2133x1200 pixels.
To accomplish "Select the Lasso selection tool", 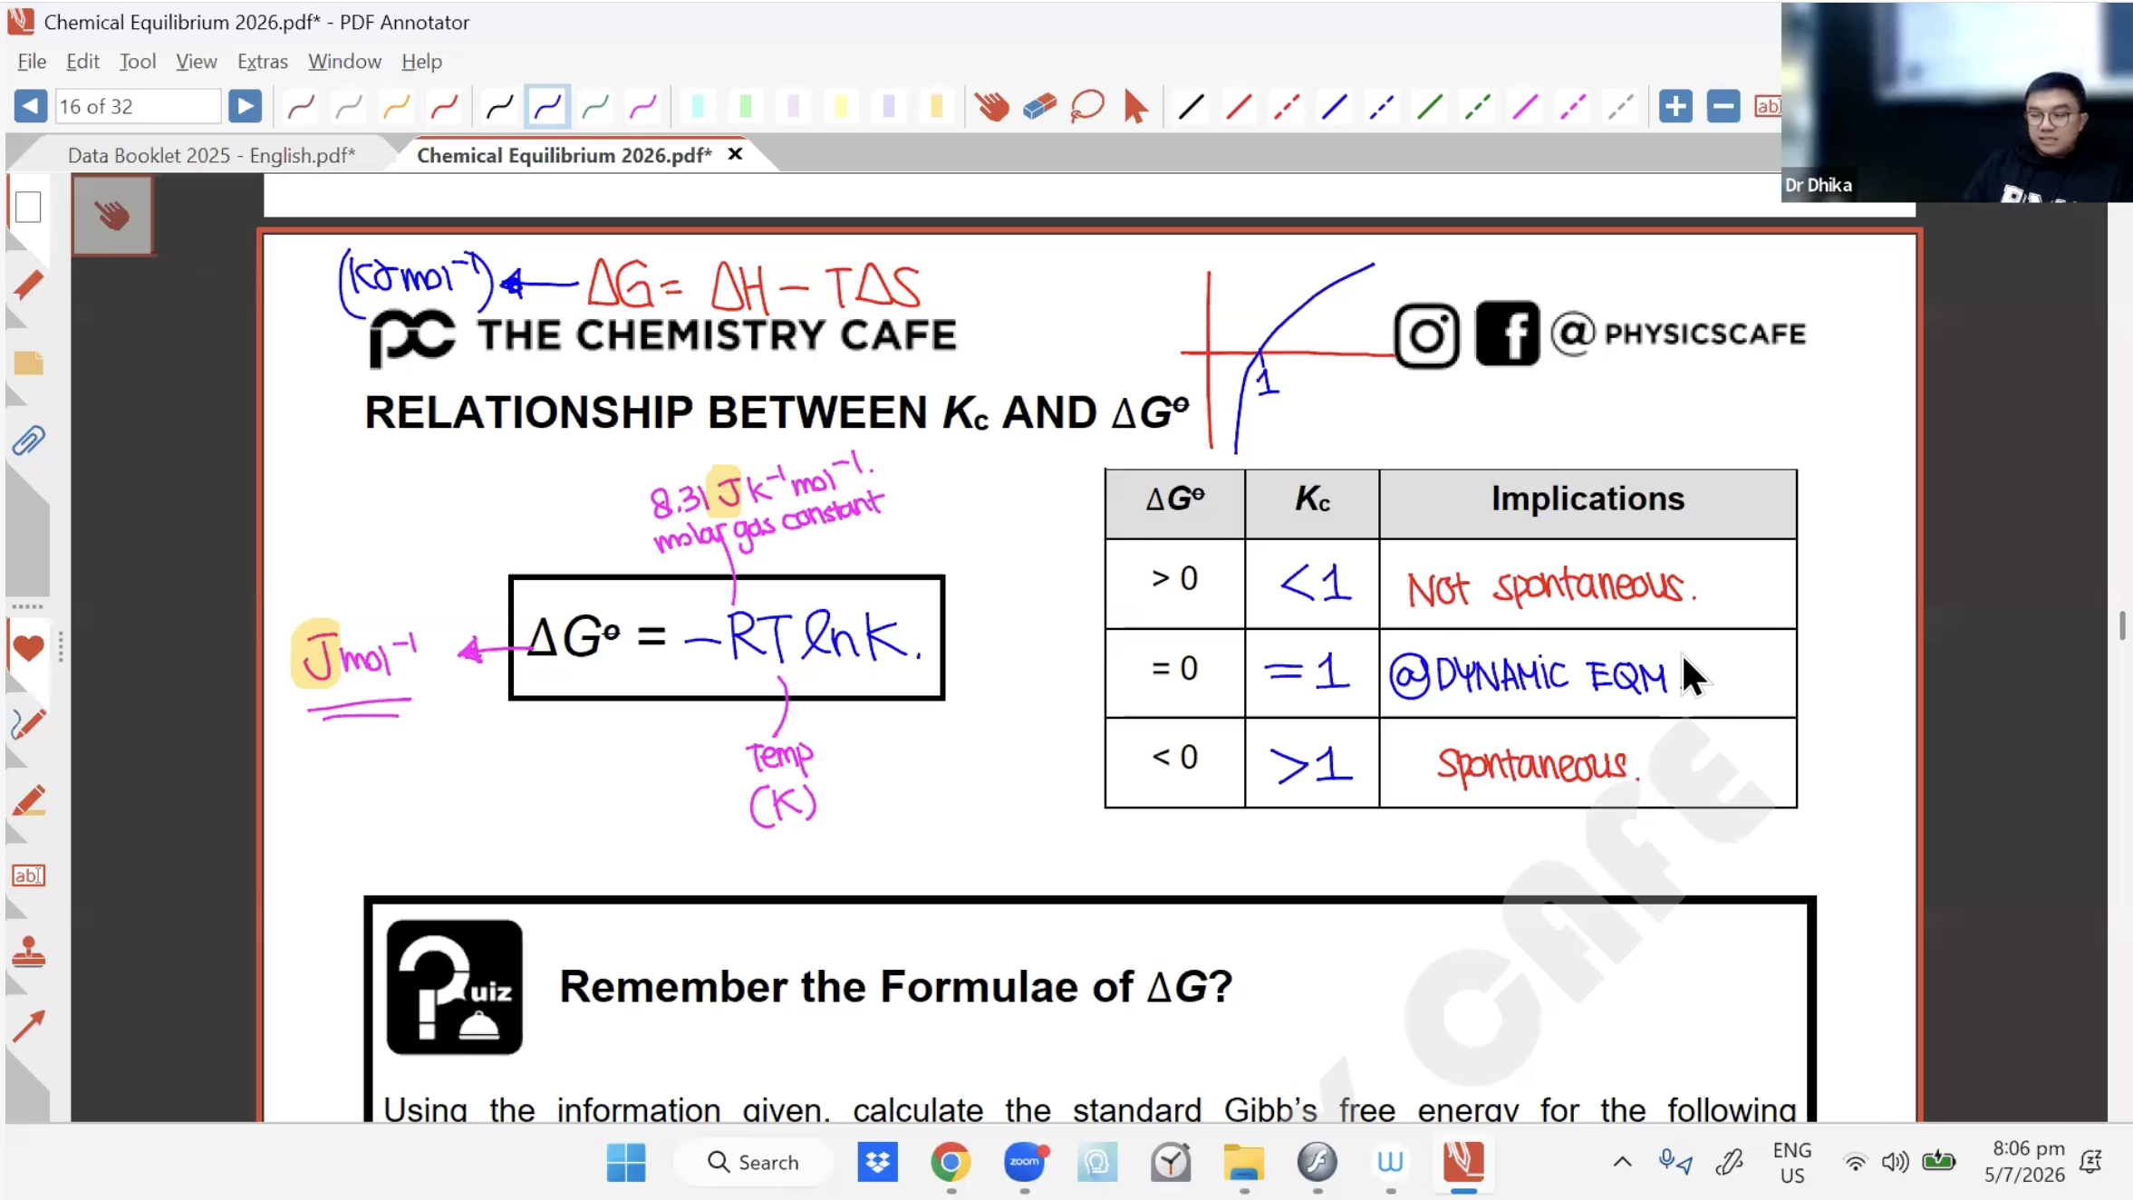I will point(1087,107).
